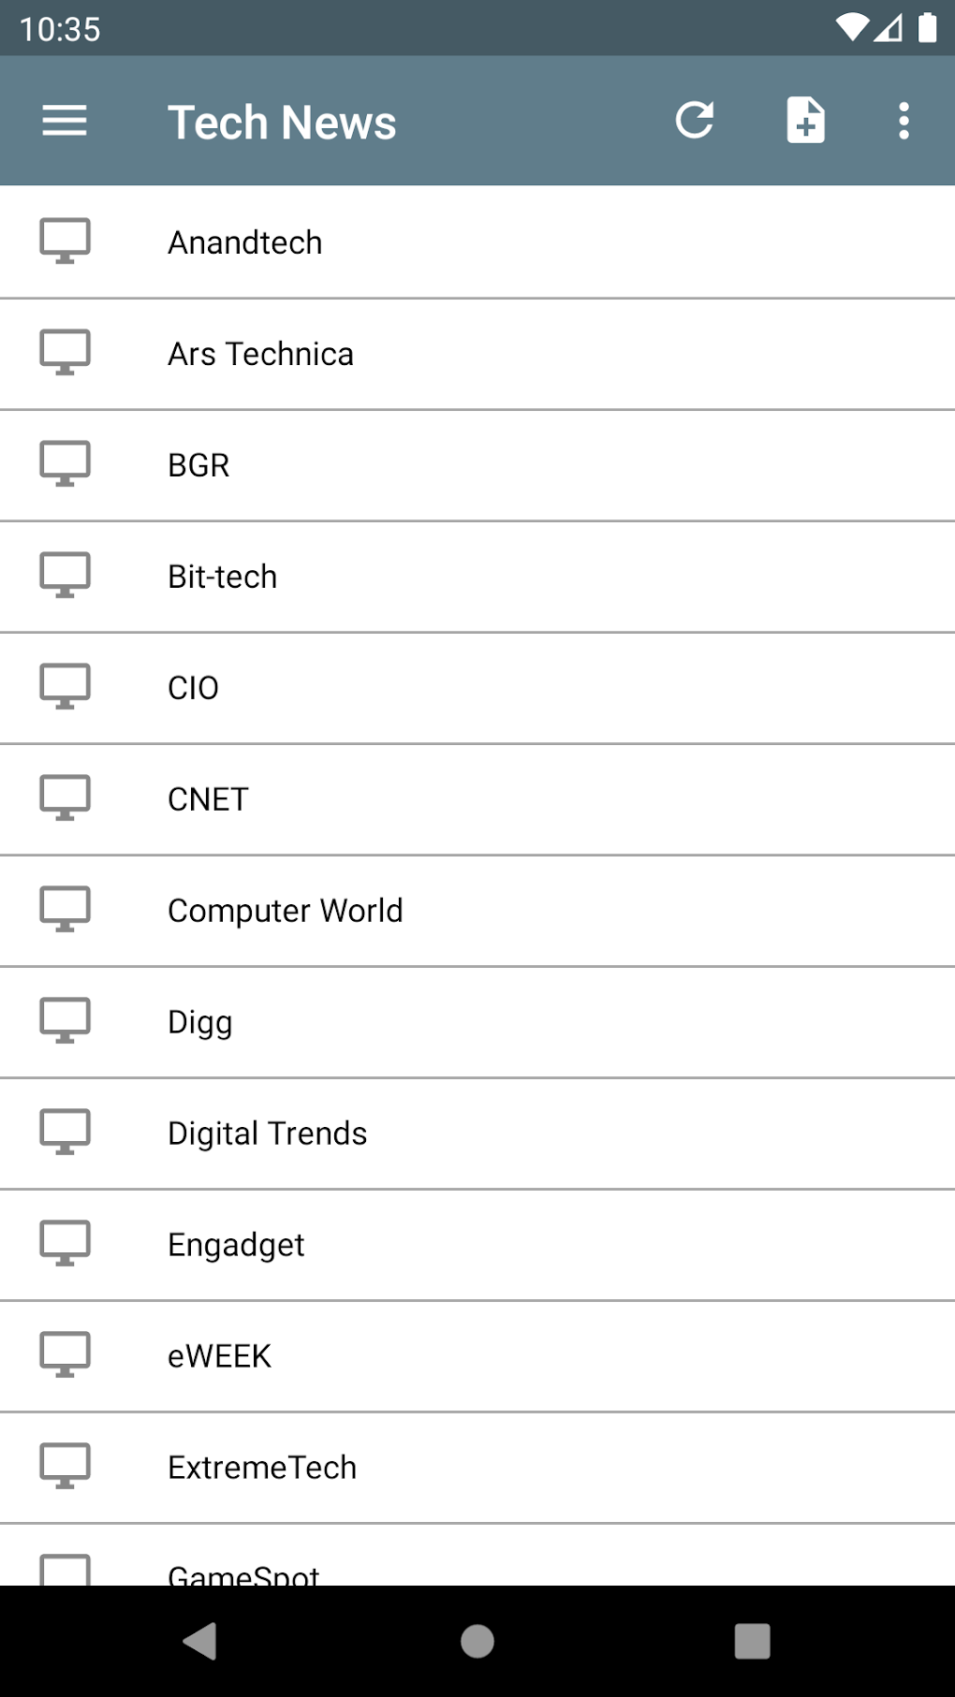Select Computer World from the list
This screenshot has width=955, height=1697.
[x=286, y=911]
